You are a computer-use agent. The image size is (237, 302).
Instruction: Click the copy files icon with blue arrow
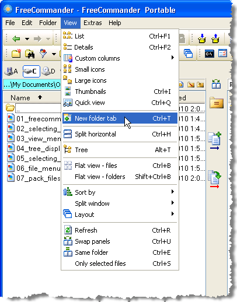pyautogui.click(x=214, y=141)
